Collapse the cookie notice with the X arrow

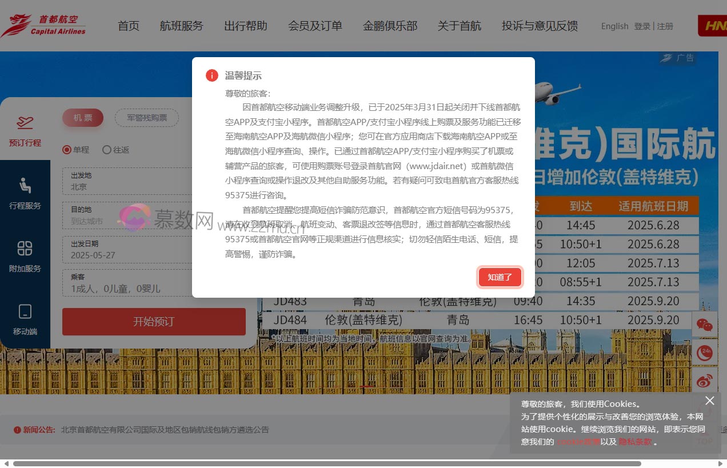(710, 401)
